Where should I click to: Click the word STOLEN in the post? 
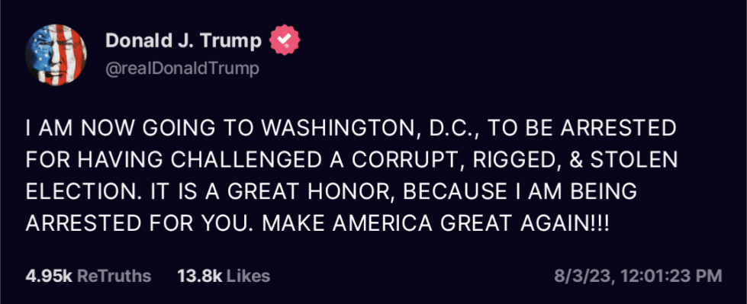[x=633, y=160]
